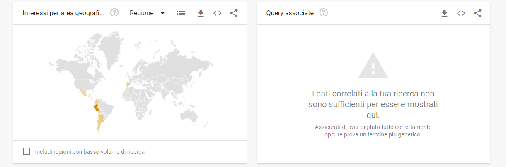Select Spain on the world map
Screen dimensions: 506x167
pyautogui.click(x=128, y=85)
